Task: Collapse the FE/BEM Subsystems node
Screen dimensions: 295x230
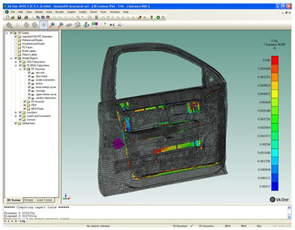Action: (16, 65)
